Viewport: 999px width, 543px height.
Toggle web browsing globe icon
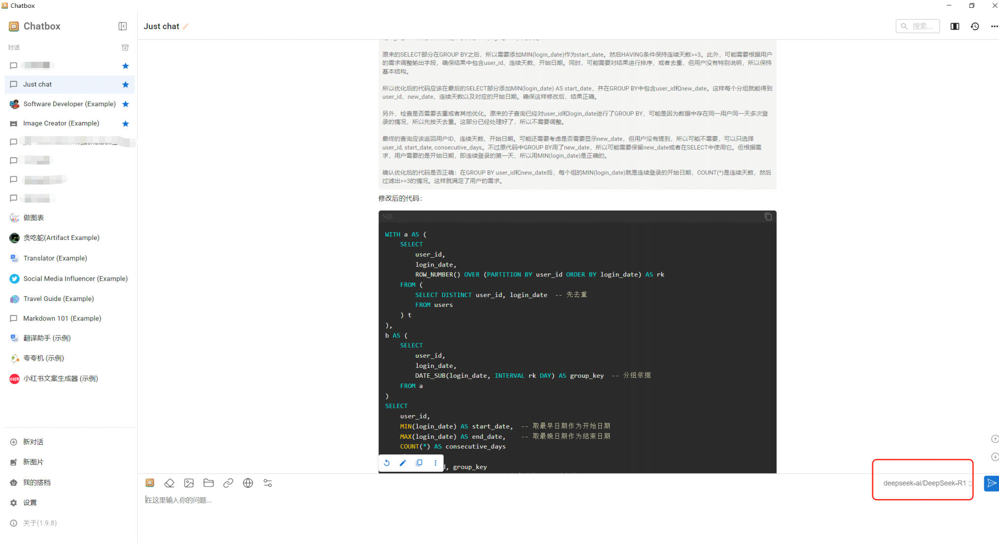coord(248,483)
